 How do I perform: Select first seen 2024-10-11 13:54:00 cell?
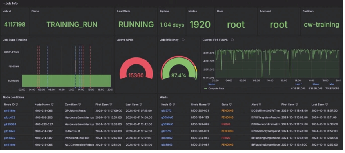tap(109, 117)
